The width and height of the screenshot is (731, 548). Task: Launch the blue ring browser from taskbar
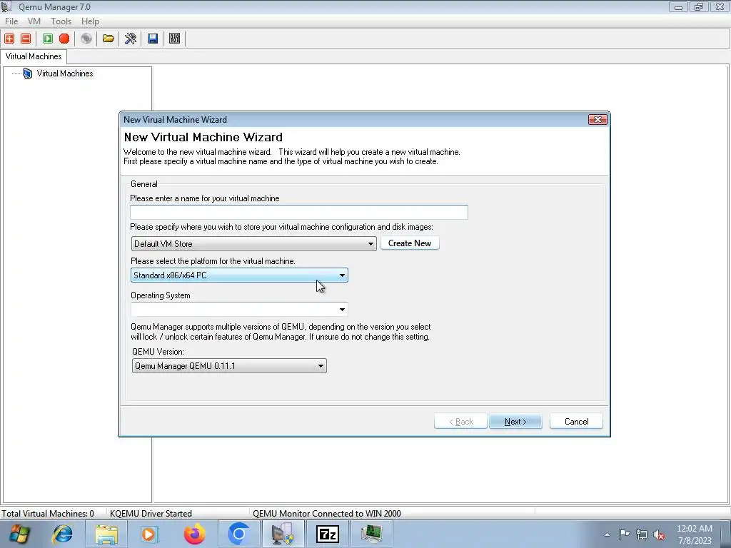click(238, 534)
